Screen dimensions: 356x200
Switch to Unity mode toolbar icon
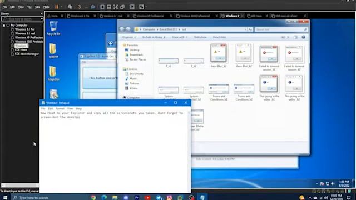(122, 7)
